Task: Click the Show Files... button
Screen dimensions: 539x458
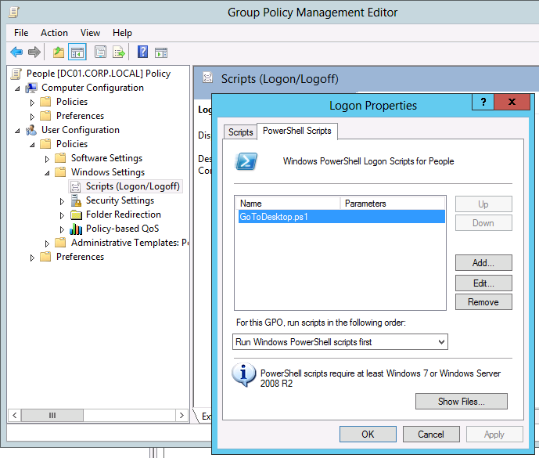Action: [461, 402]
